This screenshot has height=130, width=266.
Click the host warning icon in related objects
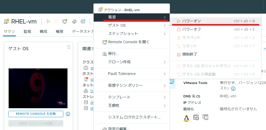point(86,79)
